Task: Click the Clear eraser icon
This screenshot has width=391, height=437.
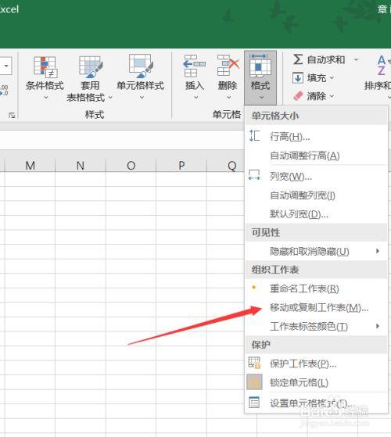Action: point(298,96)
